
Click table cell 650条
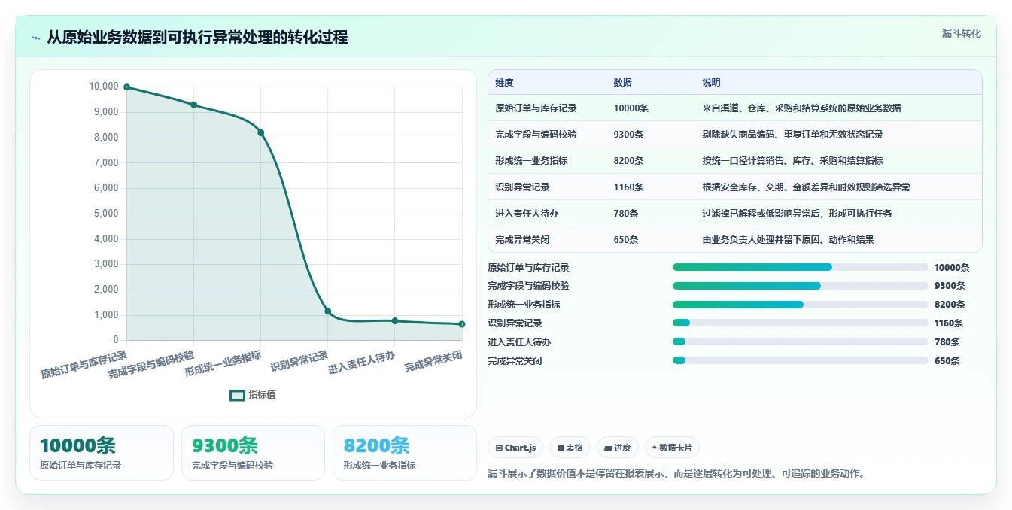click(x=626, y=240)
